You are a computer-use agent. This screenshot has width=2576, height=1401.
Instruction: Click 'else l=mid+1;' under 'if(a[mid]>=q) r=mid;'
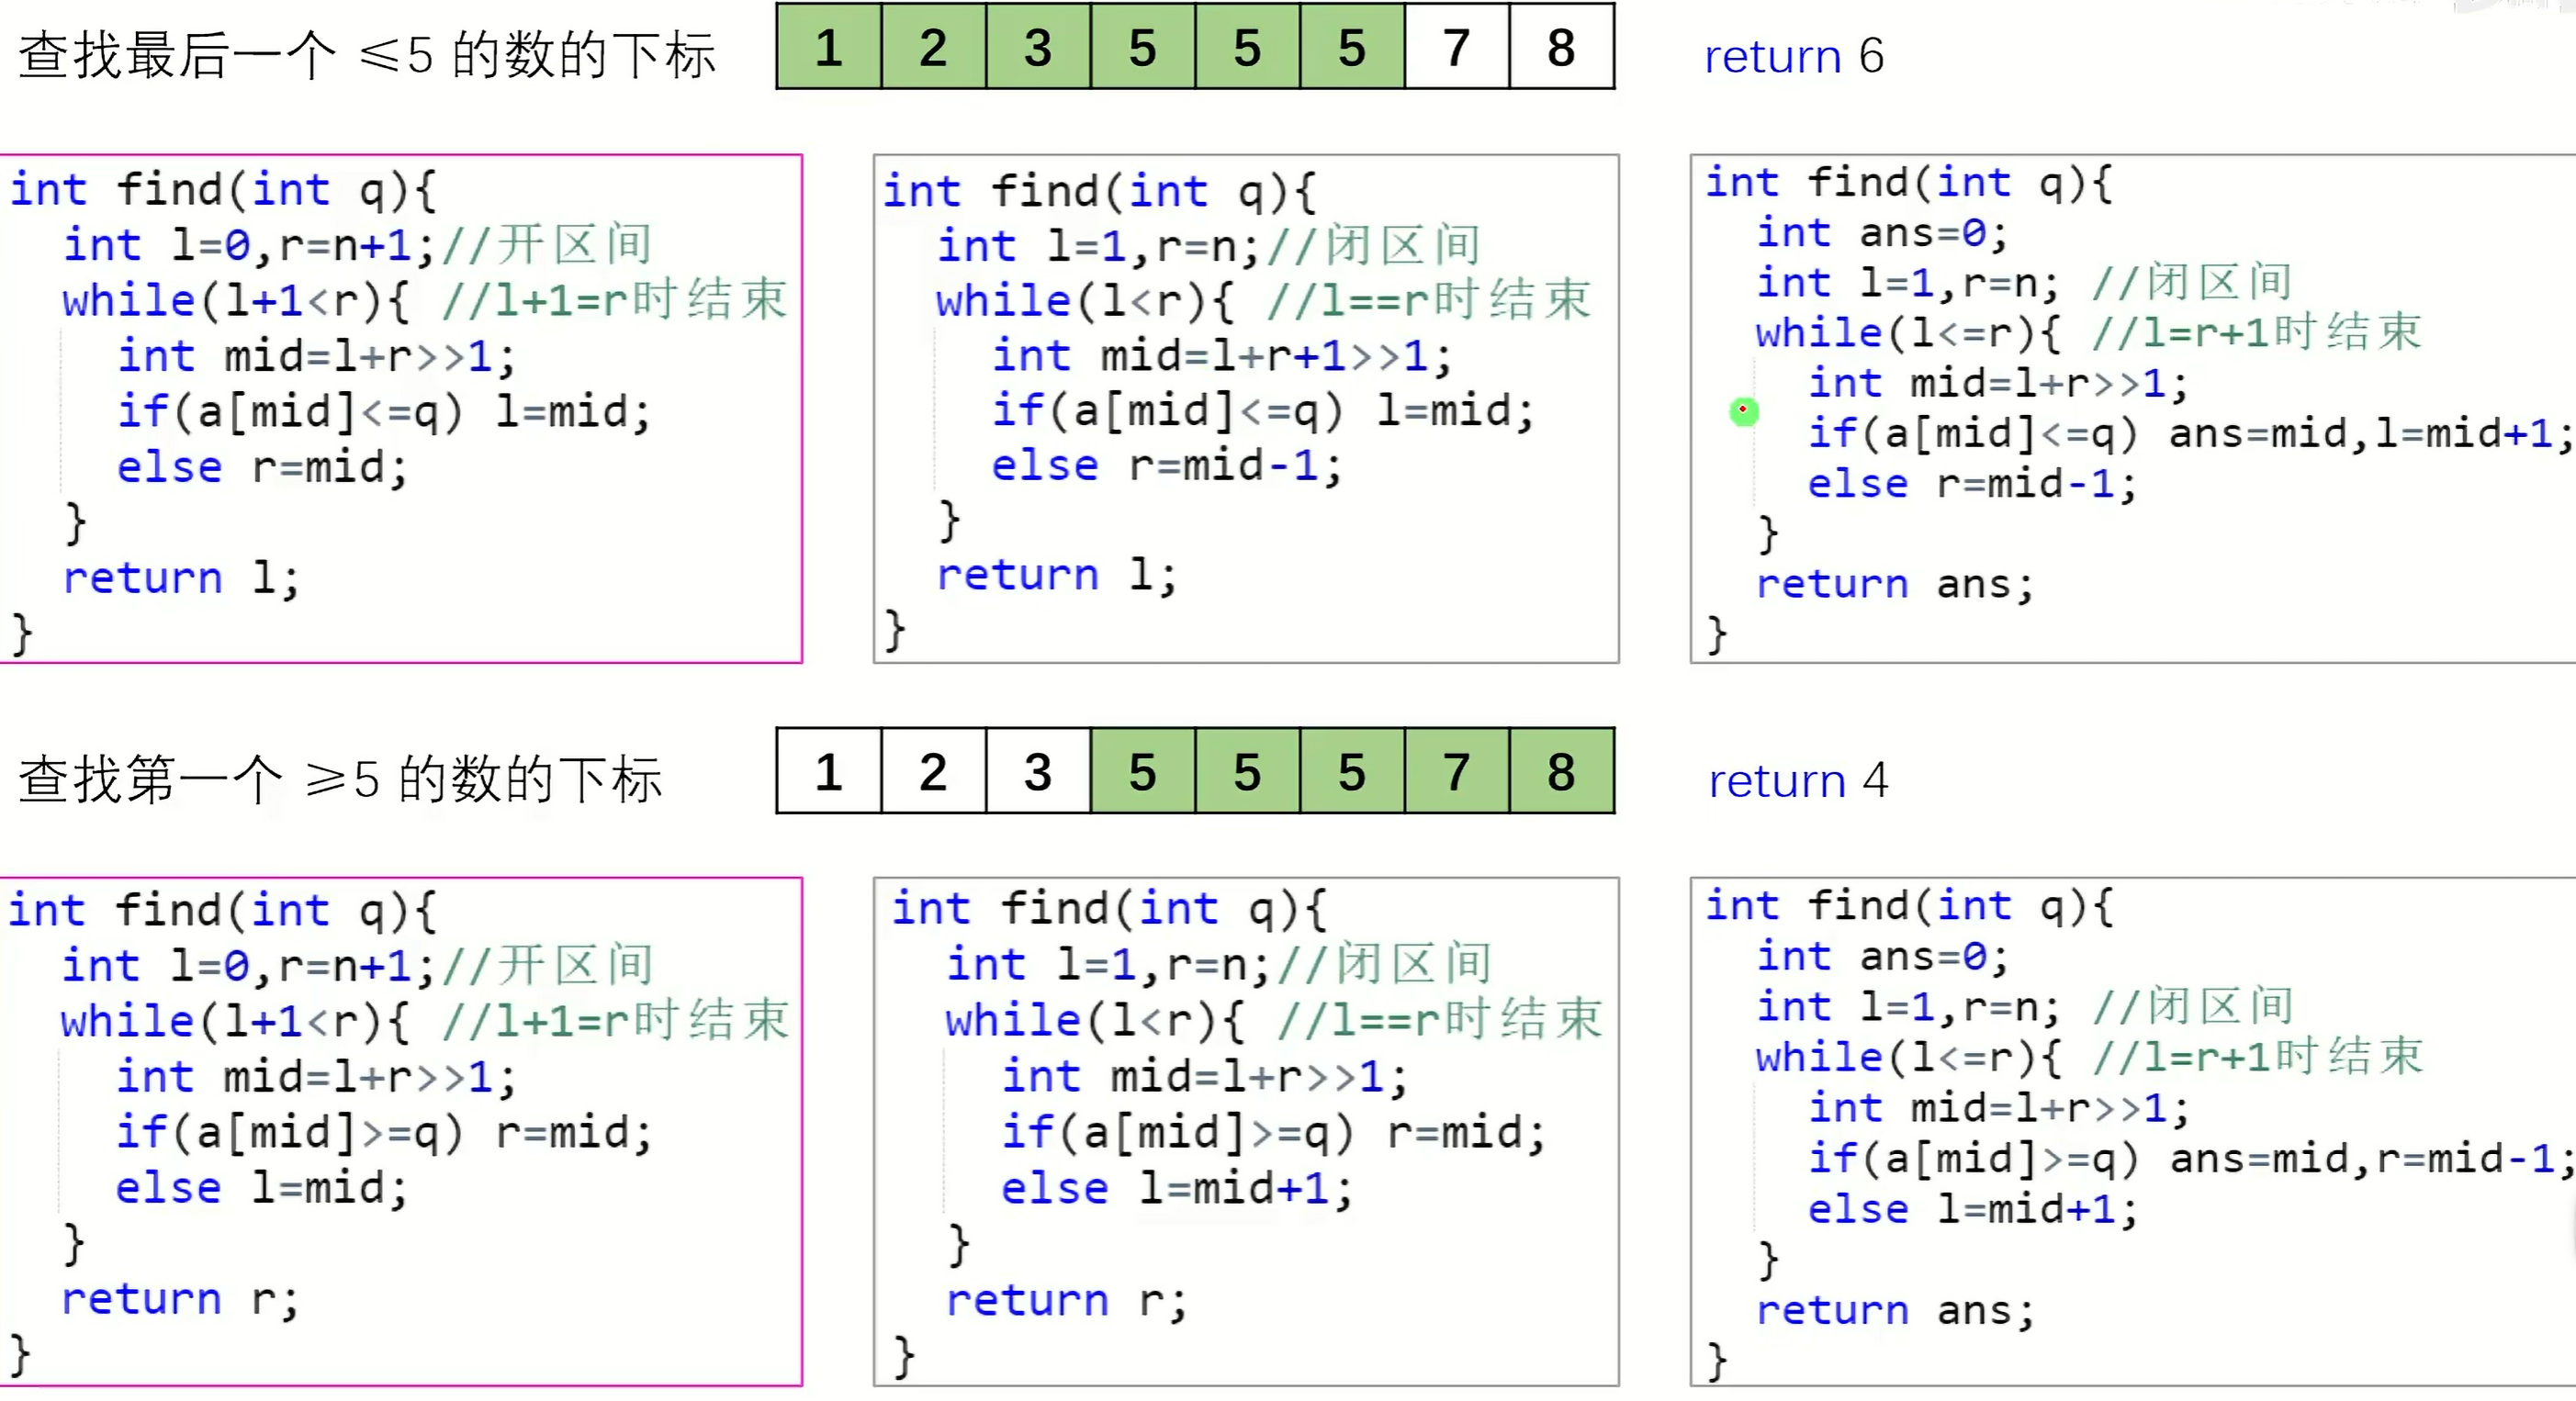[1176, 1189]
